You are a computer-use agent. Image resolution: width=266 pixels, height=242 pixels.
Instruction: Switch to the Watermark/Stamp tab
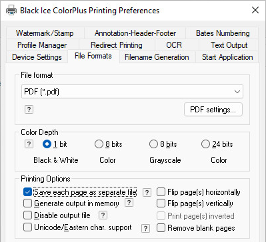45,33
